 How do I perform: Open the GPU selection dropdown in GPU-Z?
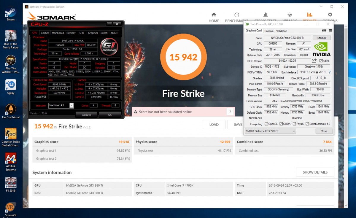pos(270,131)
